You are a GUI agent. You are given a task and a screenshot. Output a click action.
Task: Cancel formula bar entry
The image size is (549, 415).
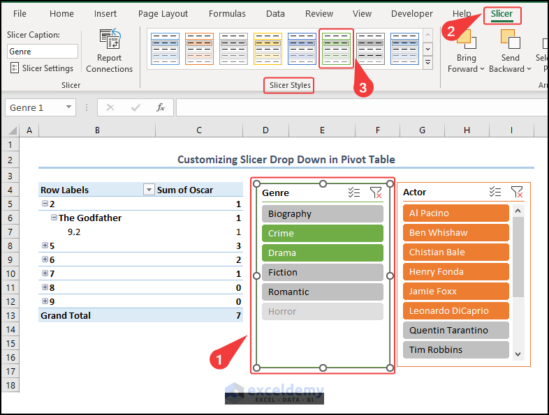pos(110,107)
